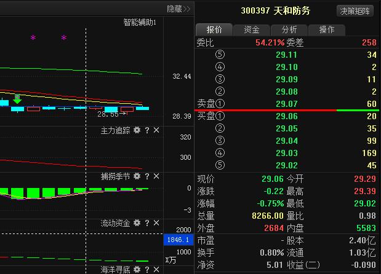381x274 pixels.
Task: Click 外盘 value 2684
Action: [274, 228]
